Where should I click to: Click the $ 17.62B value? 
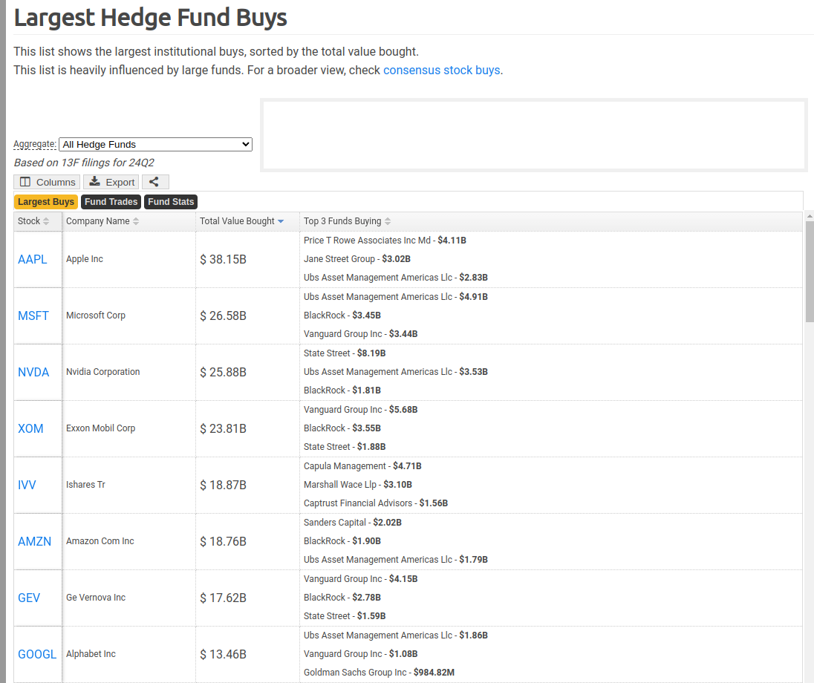pyautogui.click(x=224, y=598)
